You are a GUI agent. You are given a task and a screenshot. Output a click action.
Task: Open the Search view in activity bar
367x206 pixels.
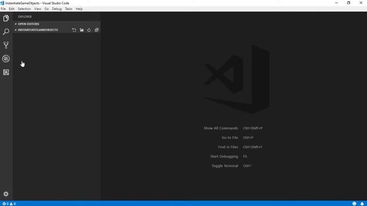pyautogui.click(x=6, y=31)
